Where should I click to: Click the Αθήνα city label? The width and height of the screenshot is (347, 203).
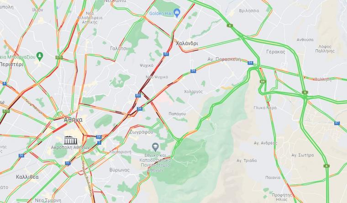coord(73,120)
